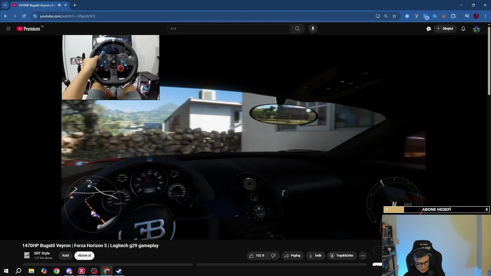Viewport: 491px width, 276px height.
Task: Open Chrome three-dot menu
Action: (x=485, y=16)
